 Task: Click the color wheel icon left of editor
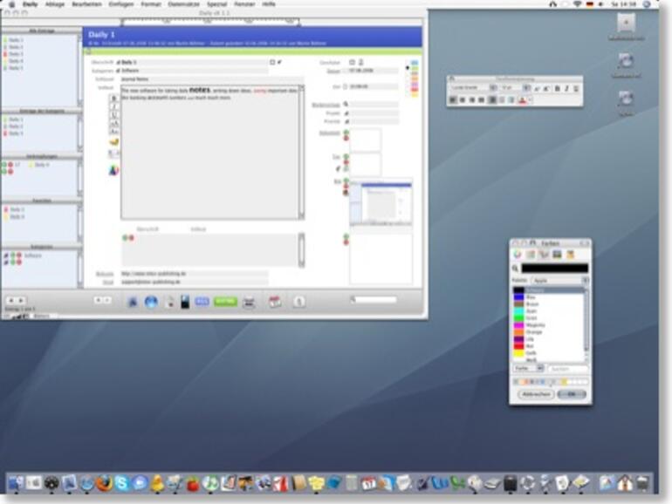coord(113,170)
